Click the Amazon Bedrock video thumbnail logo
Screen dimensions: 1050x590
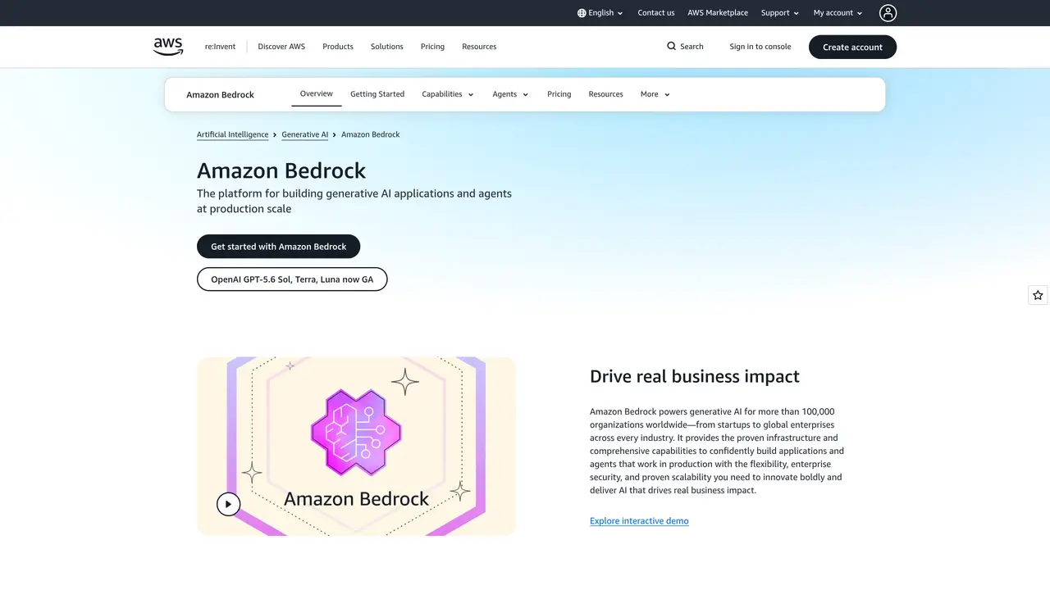356,432
